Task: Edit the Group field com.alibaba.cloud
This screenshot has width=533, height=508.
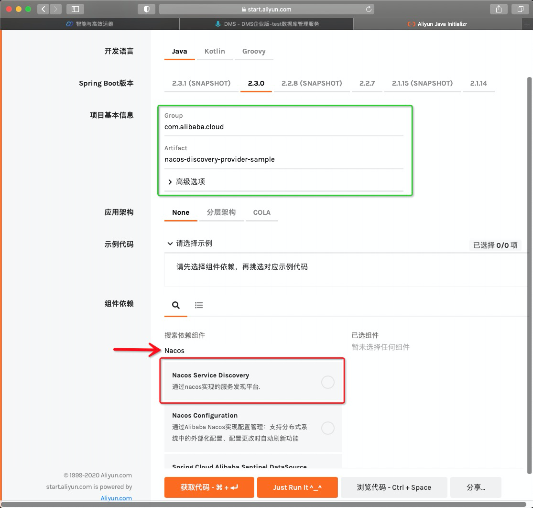Action: point(284,127)
